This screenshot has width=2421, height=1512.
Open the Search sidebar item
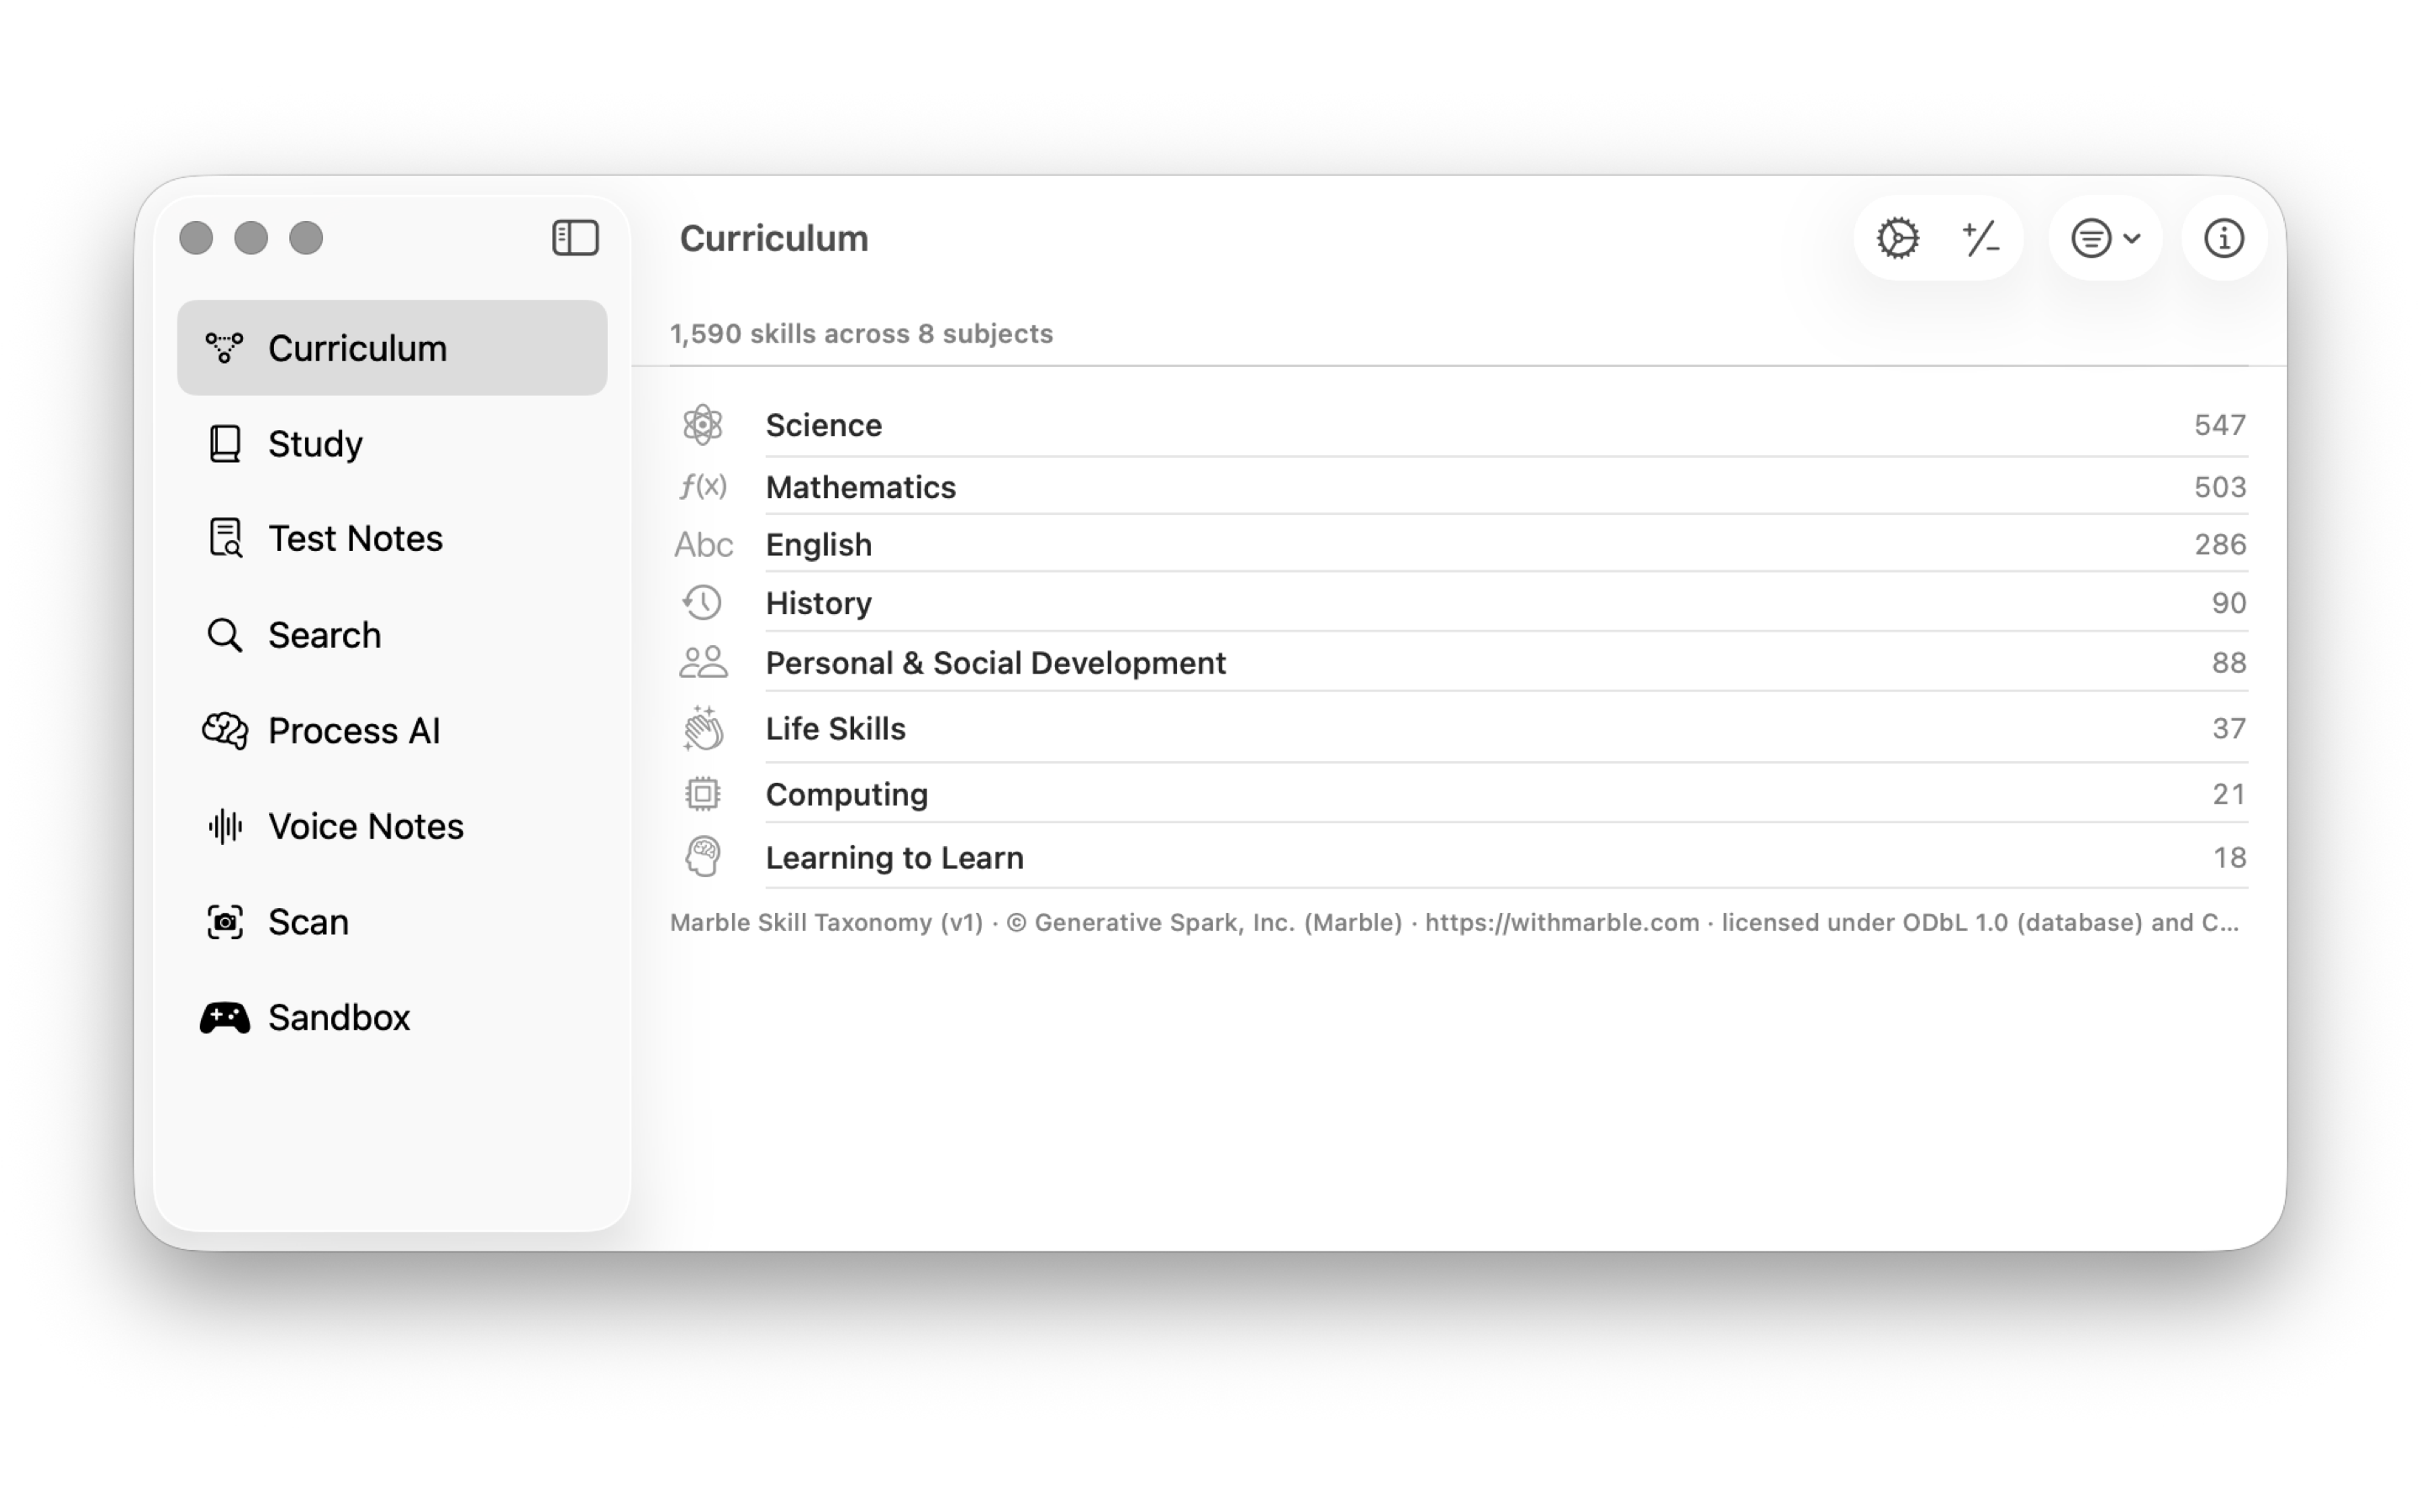pyautogui.click(x=393, y=635)
